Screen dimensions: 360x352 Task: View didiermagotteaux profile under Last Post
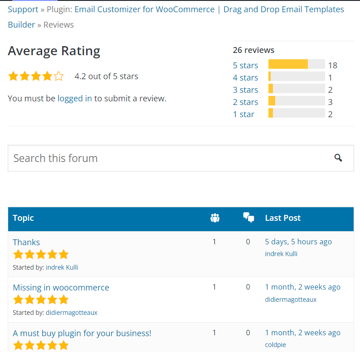pos(291,299)
